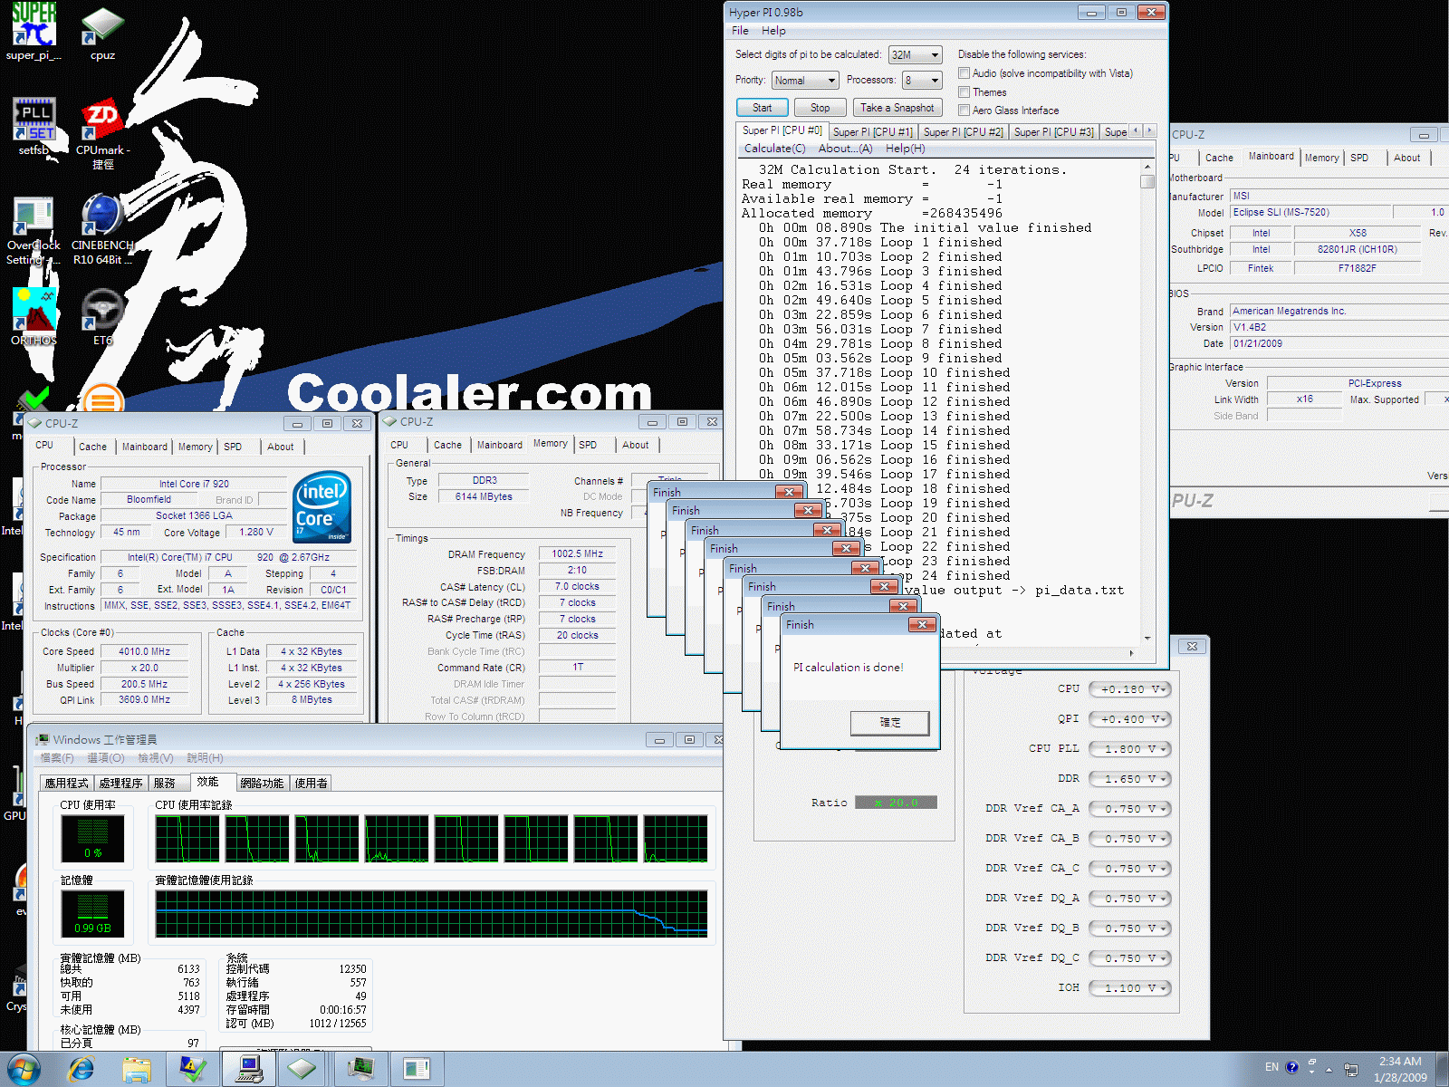
Task: Switch to Task Manager 處理程序 tab
Action: 120,783
